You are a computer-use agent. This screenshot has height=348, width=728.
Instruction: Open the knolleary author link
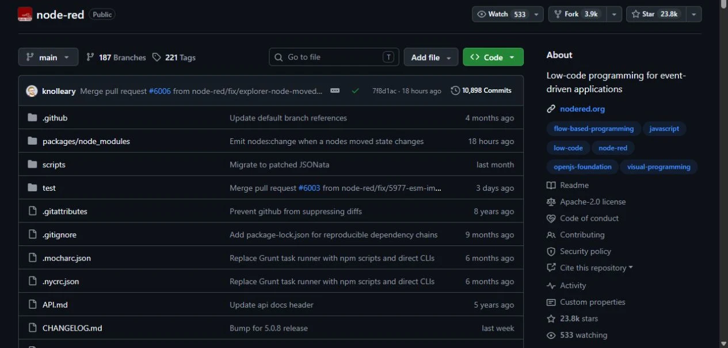[59, 91]
